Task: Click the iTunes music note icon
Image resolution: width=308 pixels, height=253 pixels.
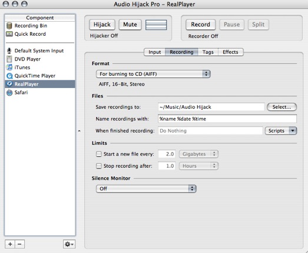Action: click(9, 68)
